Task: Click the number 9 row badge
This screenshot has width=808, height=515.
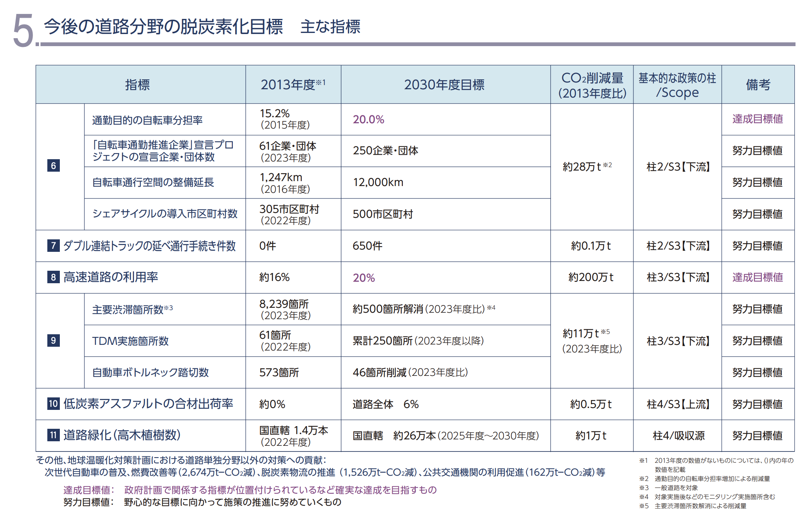Action: 53,340
